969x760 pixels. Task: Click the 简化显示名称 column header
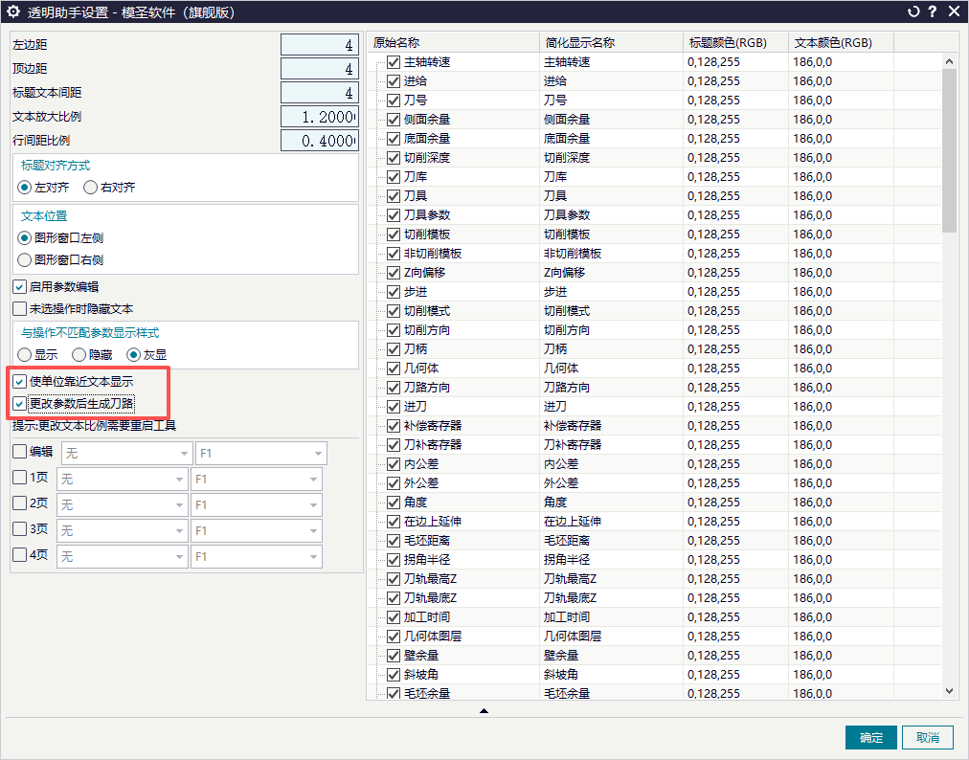pos(611,43)
